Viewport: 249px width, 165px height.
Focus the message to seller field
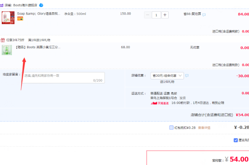click(x=63, y=78)
